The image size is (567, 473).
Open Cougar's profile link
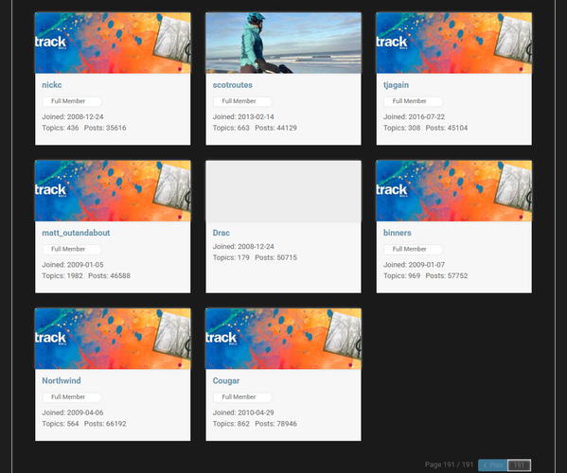pos(226,380)
